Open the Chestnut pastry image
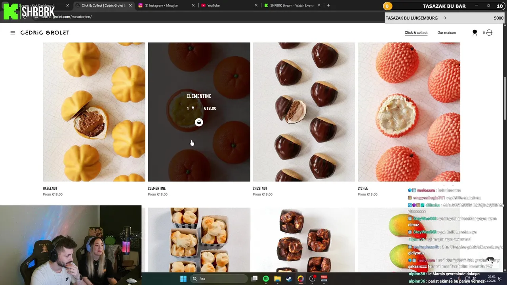 coord(304,112)
